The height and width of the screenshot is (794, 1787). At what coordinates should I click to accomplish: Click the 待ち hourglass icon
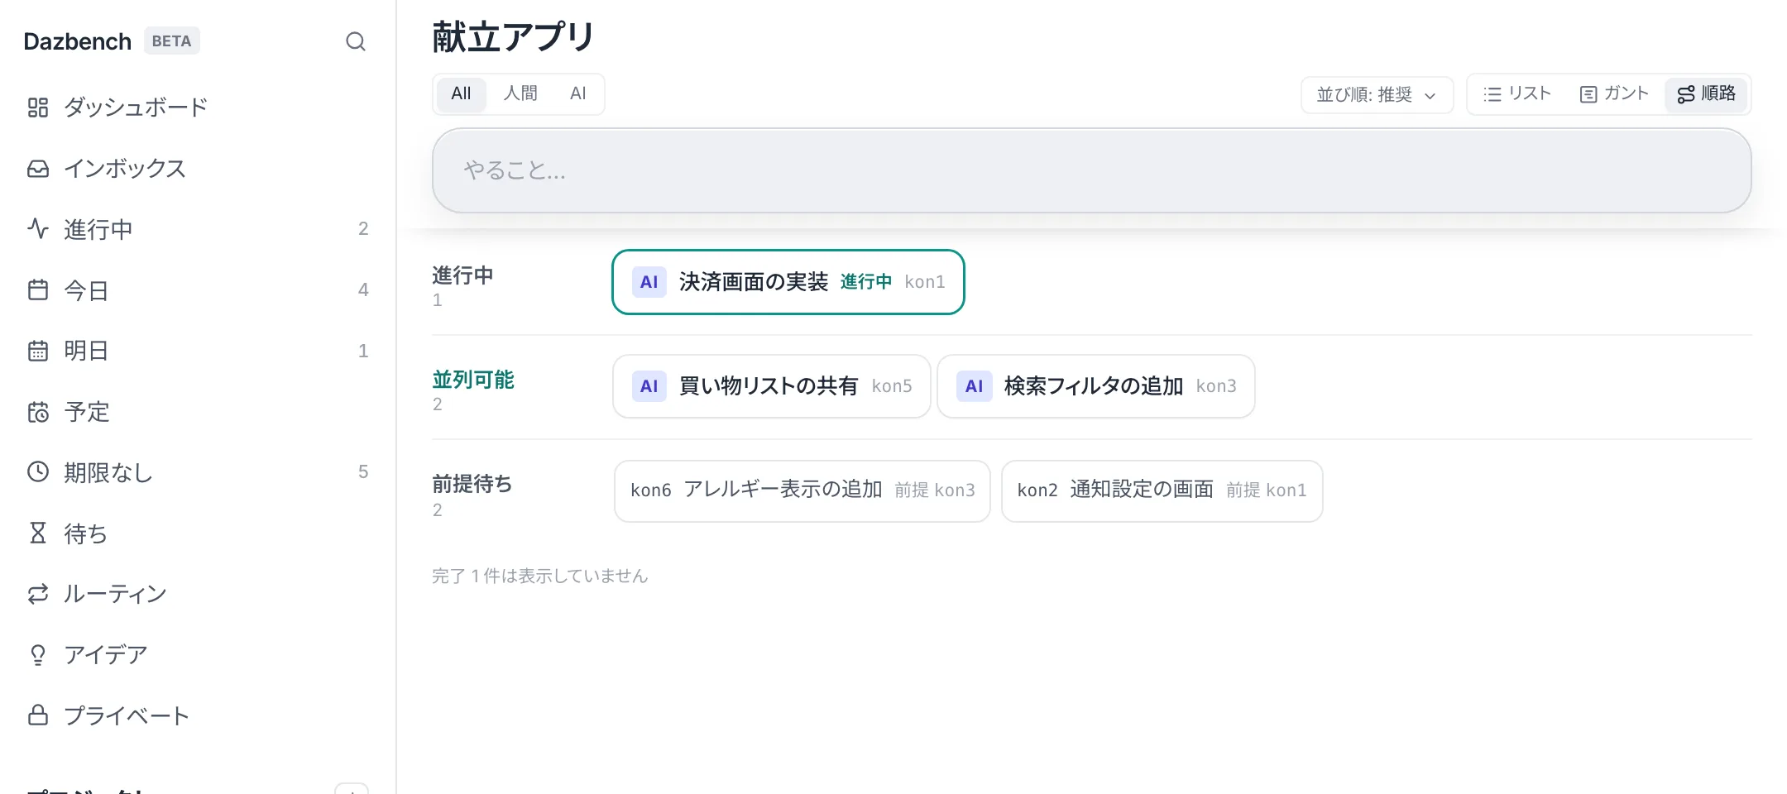[x=38, y=533]
